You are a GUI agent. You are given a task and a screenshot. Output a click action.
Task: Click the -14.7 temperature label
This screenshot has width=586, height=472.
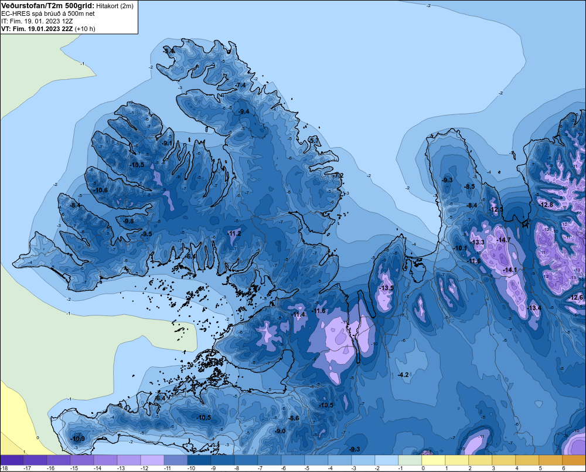(503, 240)
